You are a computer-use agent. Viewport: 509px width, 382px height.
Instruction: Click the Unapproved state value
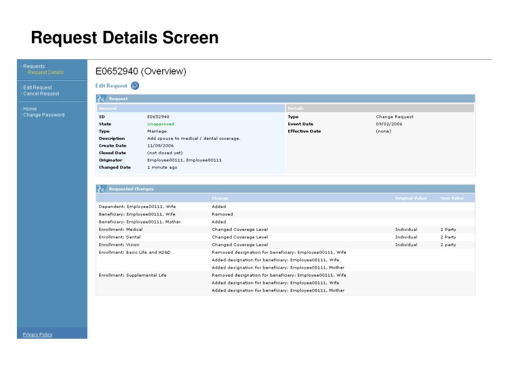pyautogui.click(x=161, y=124)
